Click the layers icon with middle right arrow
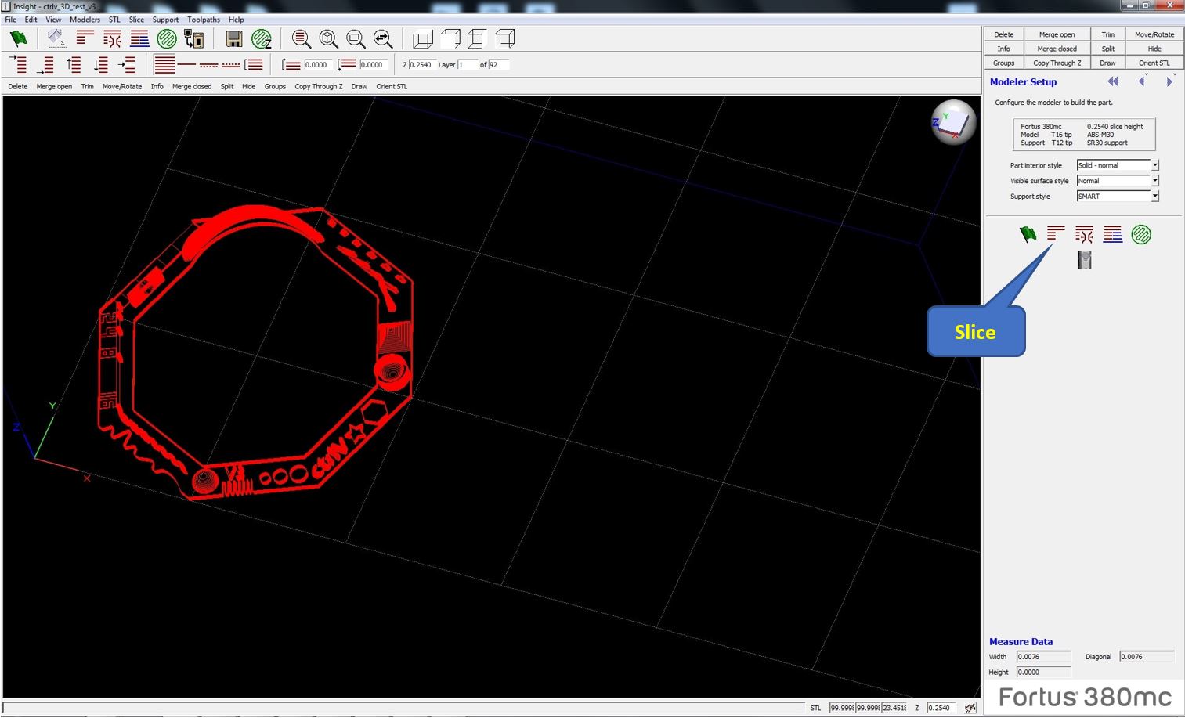 [x=127, y=65]
